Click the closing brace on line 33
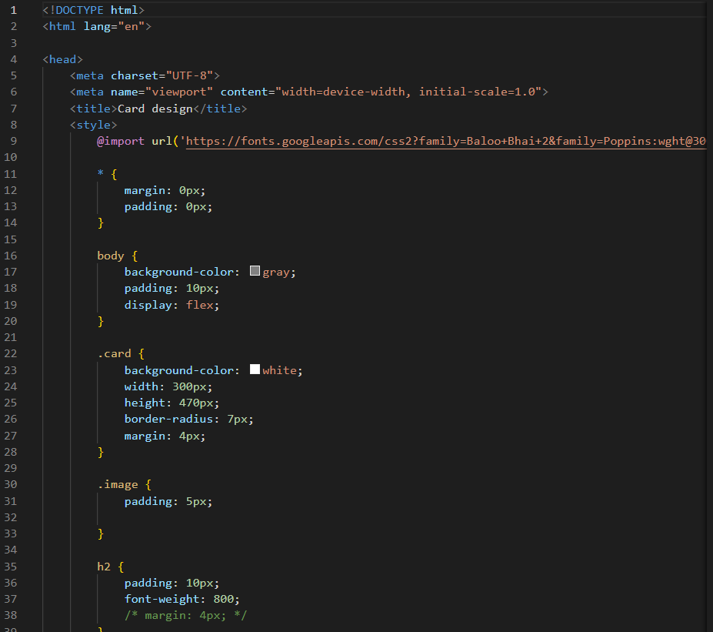The image size is (713, 632). click(101, 533)
